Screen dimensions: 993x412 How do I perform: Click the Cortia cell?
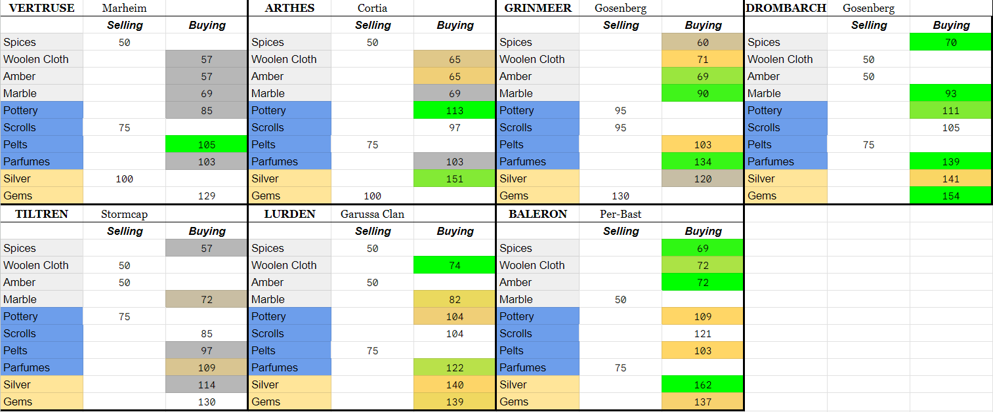click(372, 9)
